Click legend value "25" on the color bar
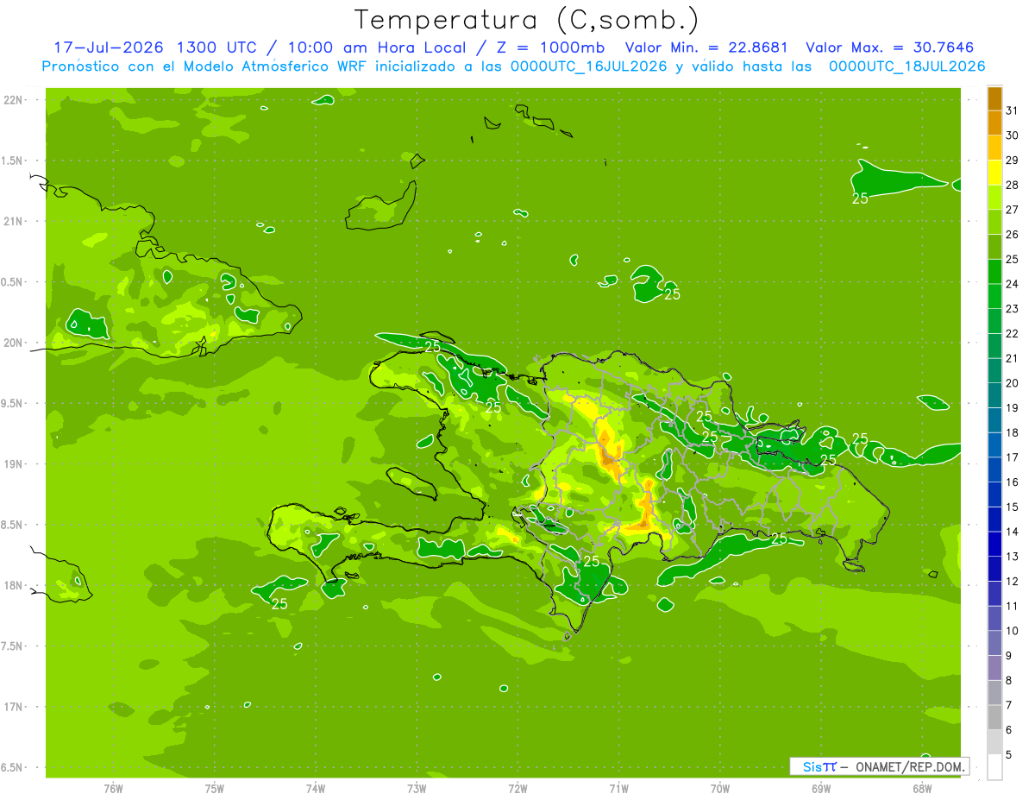The width and height of the screenshot is (1035, 800). (1013, 259)
